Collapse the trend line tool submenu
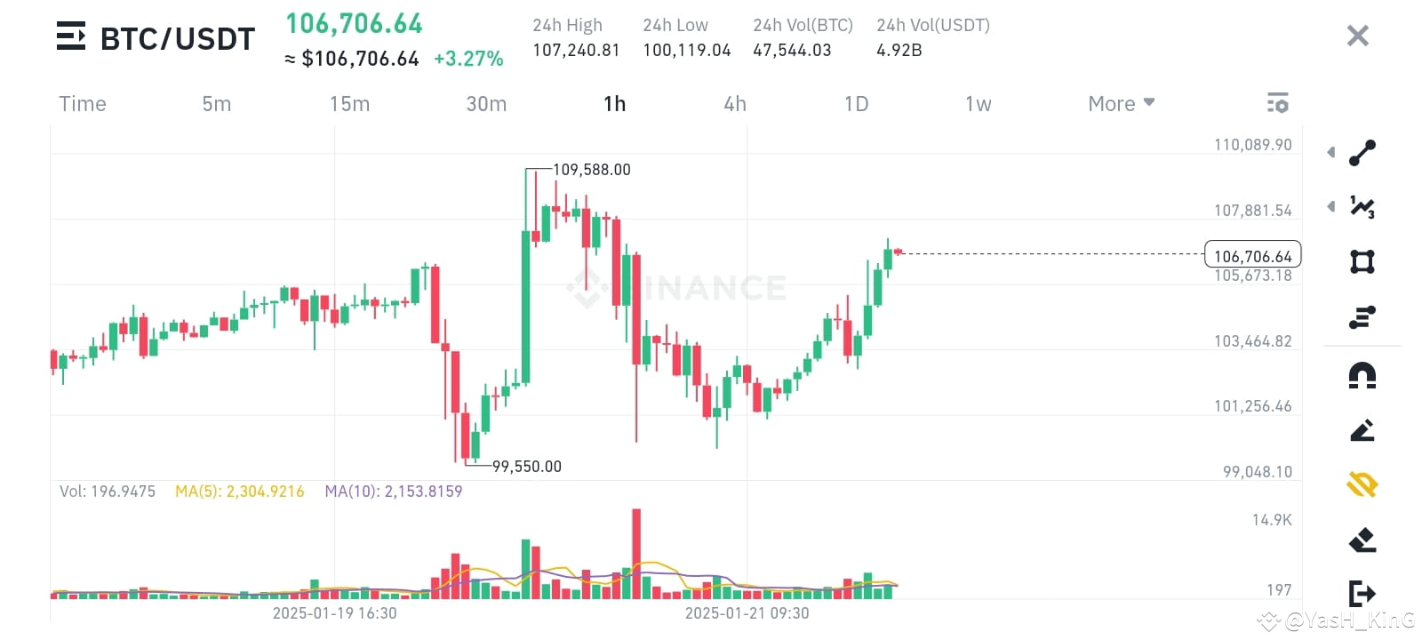 point(1330,151)
